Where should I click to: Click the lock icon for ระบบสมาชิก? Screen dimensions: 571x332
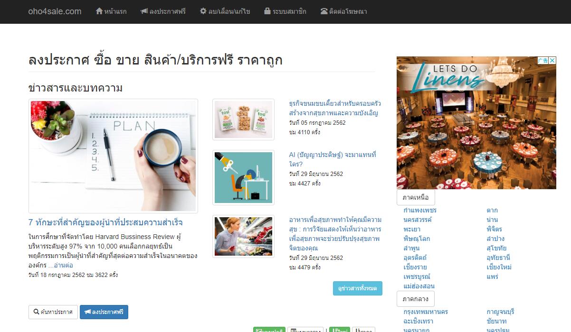point(267,11)
